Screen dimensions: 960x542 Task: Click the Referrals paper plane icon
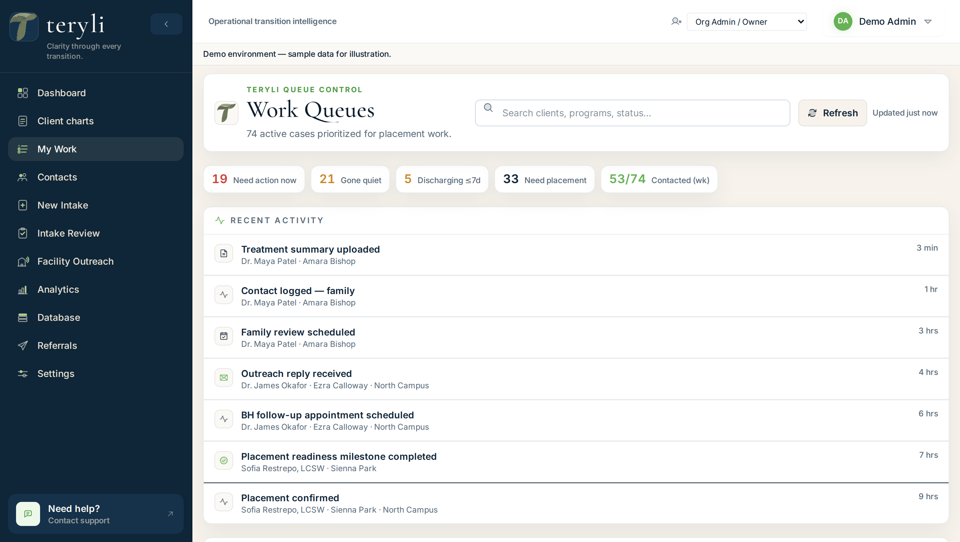click(23, 346)
